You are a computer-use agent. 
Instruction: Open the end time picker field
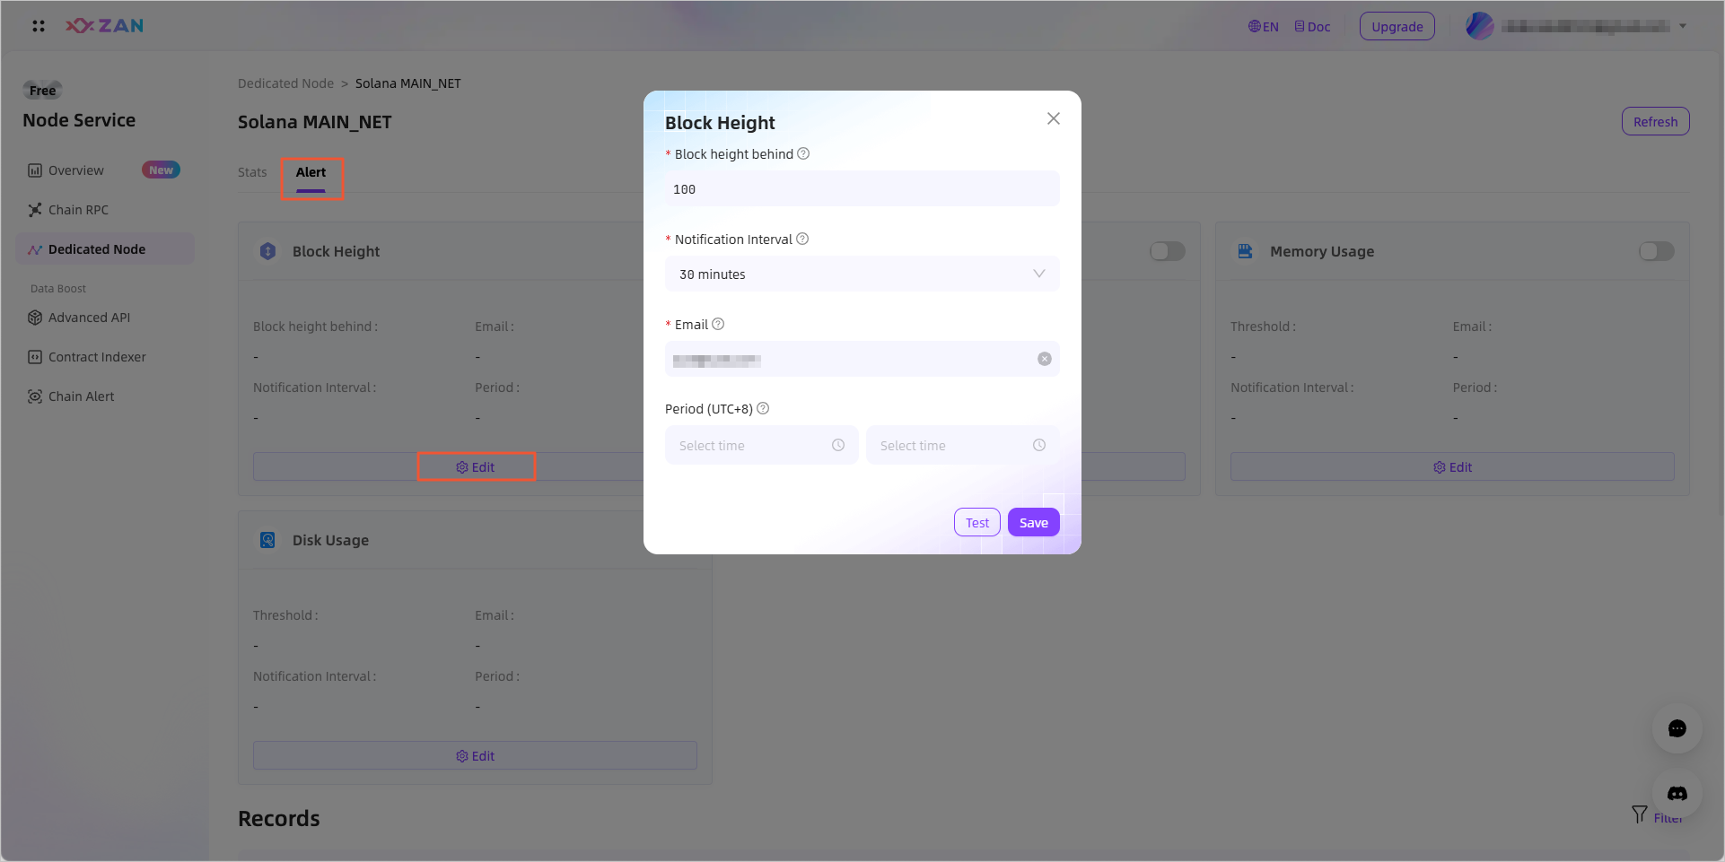[962, 445]
